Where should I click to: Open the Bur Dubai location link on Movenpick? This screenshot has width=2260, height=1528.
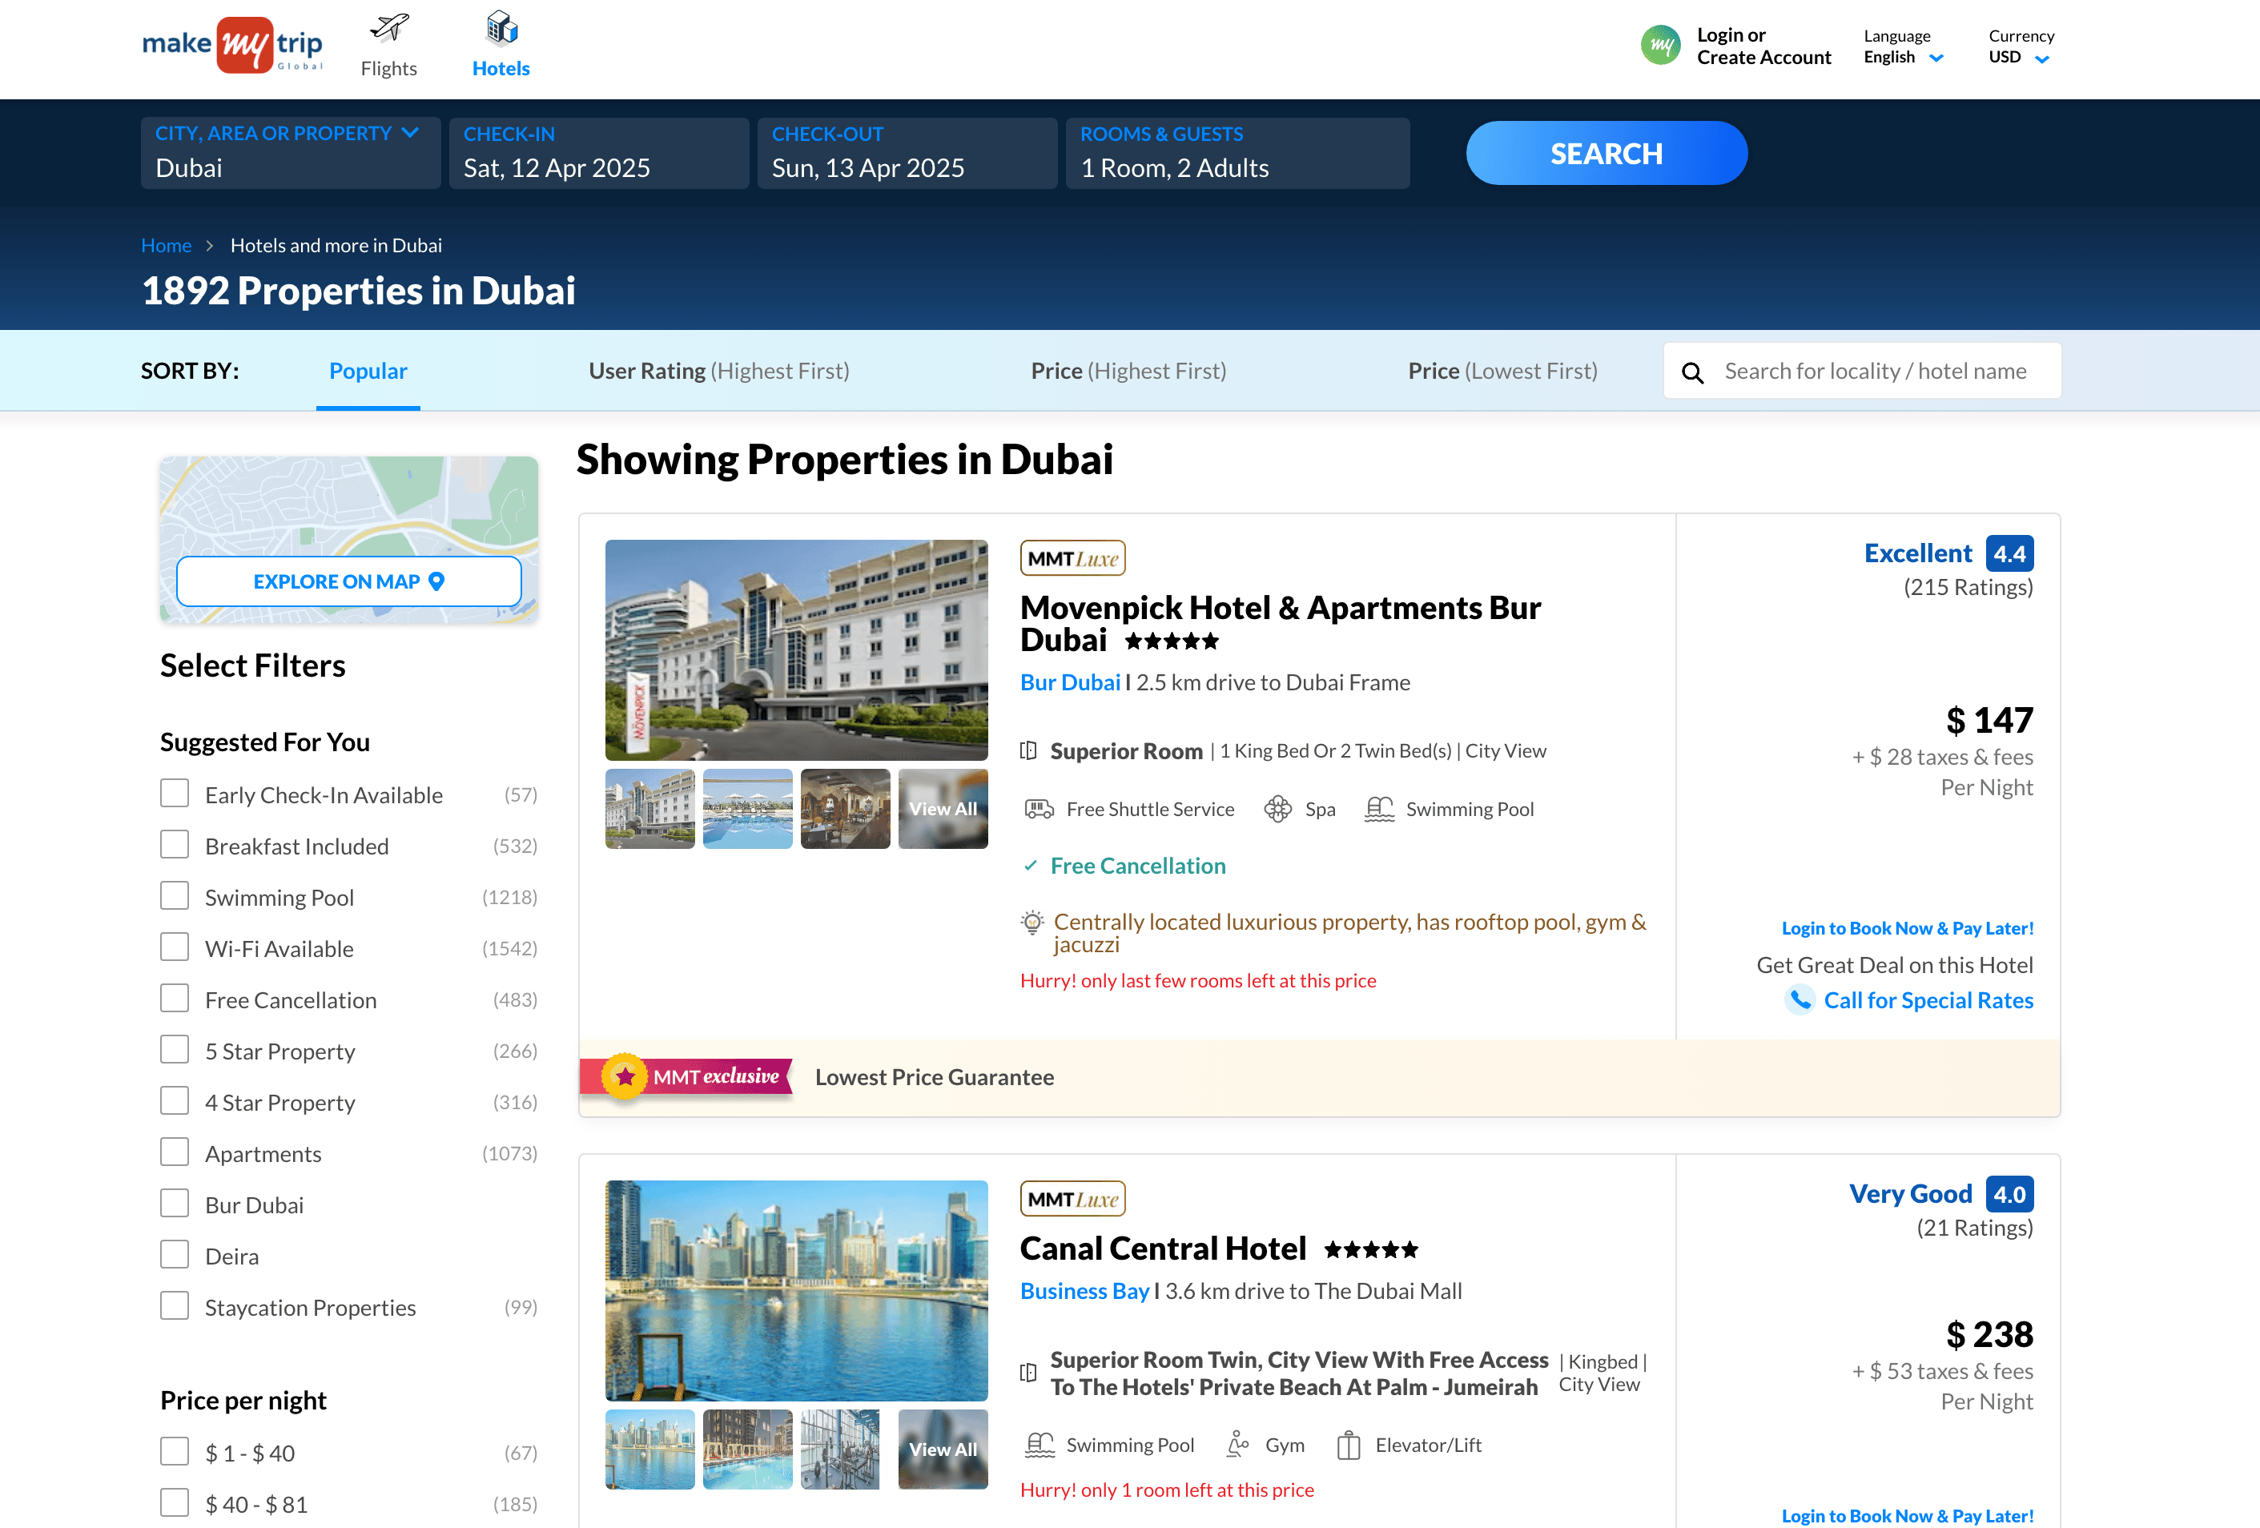click(1070, 683)
